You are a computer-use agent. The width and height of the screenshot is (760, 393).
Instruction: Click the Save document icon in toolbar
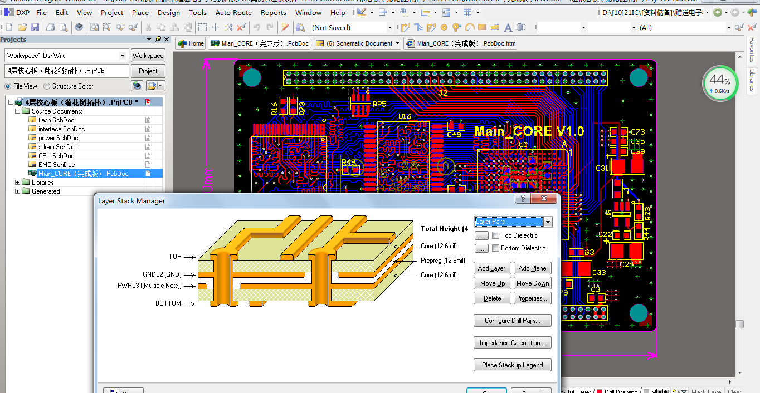pyautogui.click(x=35, y=27)
